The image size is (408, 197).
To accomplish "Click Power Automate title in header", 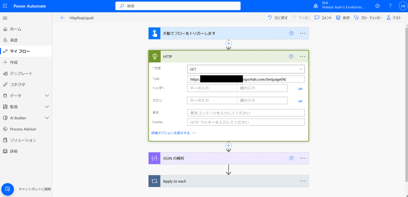I will pyautogui.click(x=30, y=6).
